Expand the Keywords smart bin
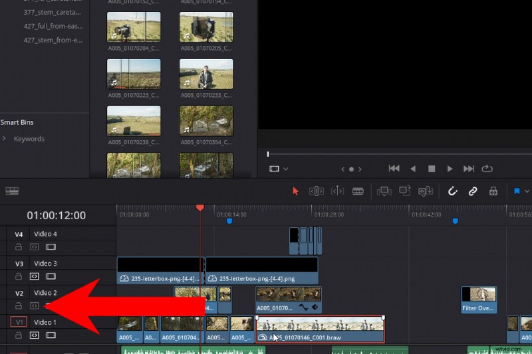The image size is (532, 354). (4, 139)
